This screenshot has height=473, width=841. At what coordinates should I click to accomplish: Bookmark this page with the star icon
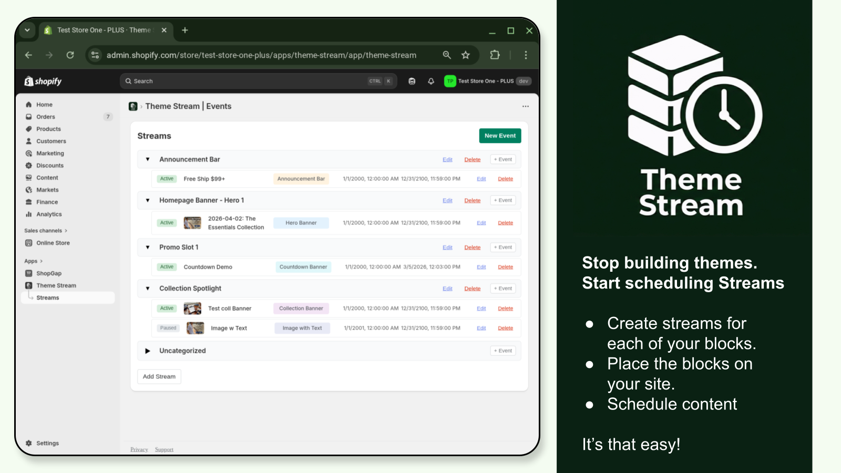tap(466, 55)
